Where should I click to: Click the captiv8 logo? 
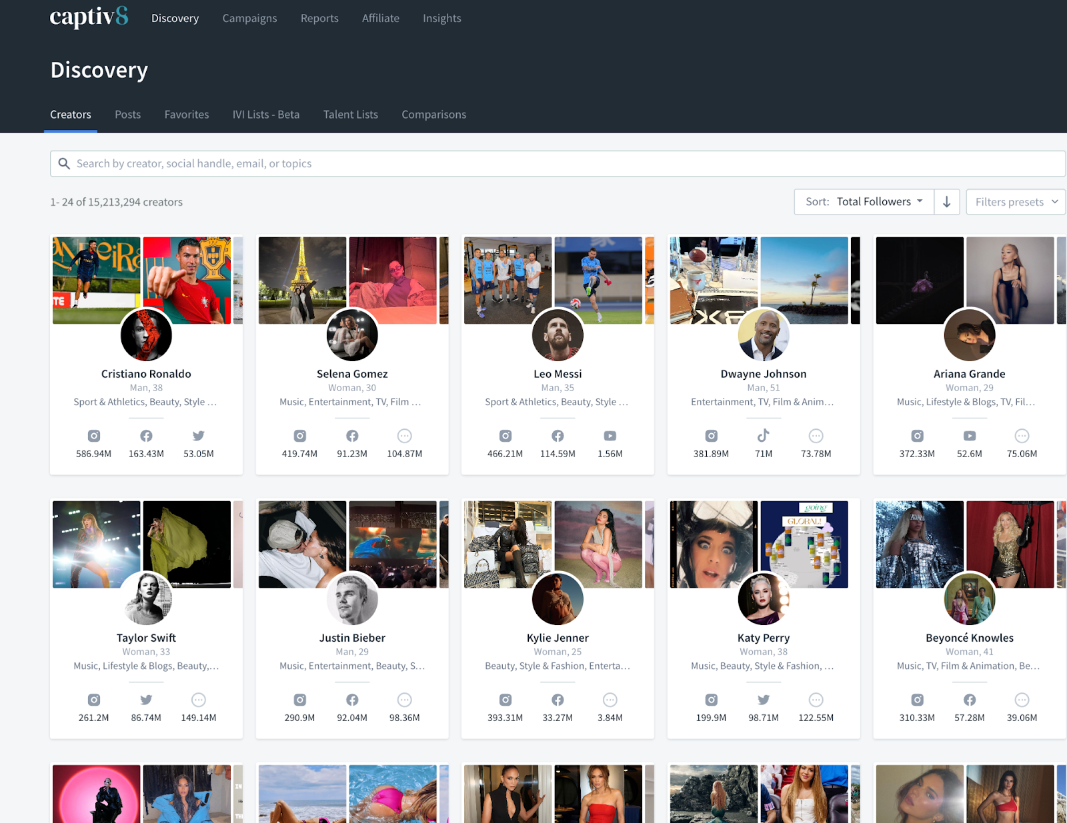89,17
